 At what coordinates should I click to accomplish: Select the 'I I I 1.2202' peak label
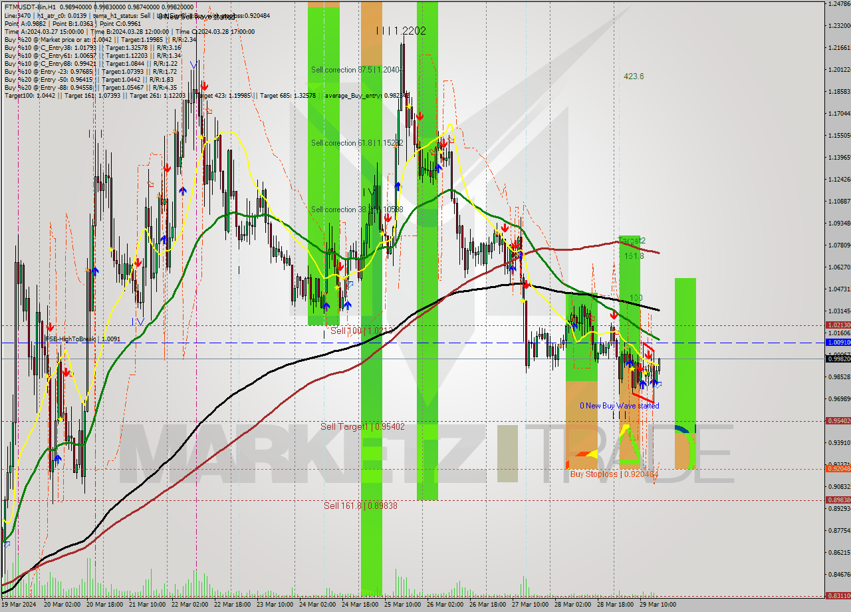pos(400,31)
